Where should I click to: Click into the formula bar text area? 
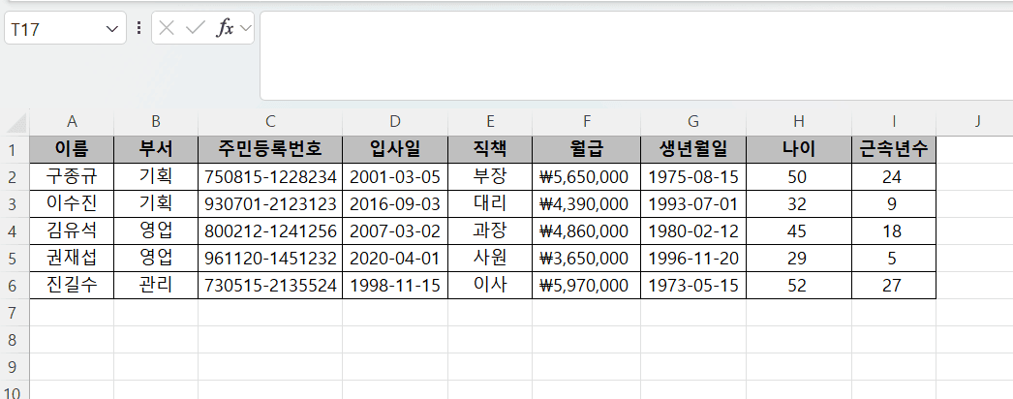629,55
